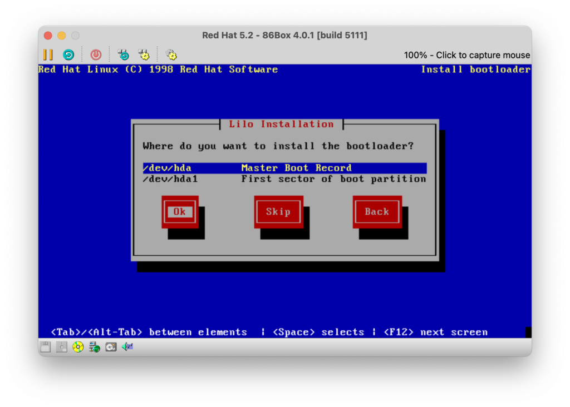
Task: Click the Space selects hint
Action: coord(318,332)
